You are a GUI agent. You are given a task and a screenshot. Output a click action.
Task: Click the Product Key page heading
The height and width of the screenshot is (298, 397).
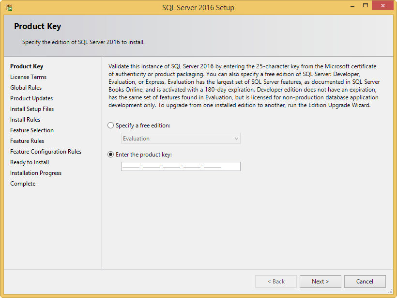37,26
